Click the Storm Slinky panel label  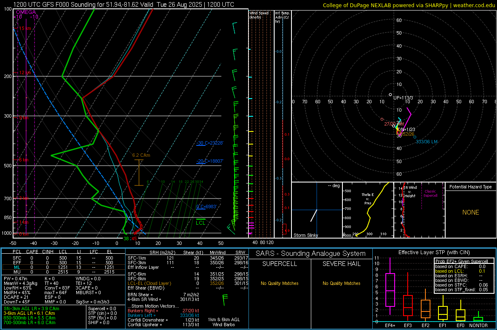[305, 235]
